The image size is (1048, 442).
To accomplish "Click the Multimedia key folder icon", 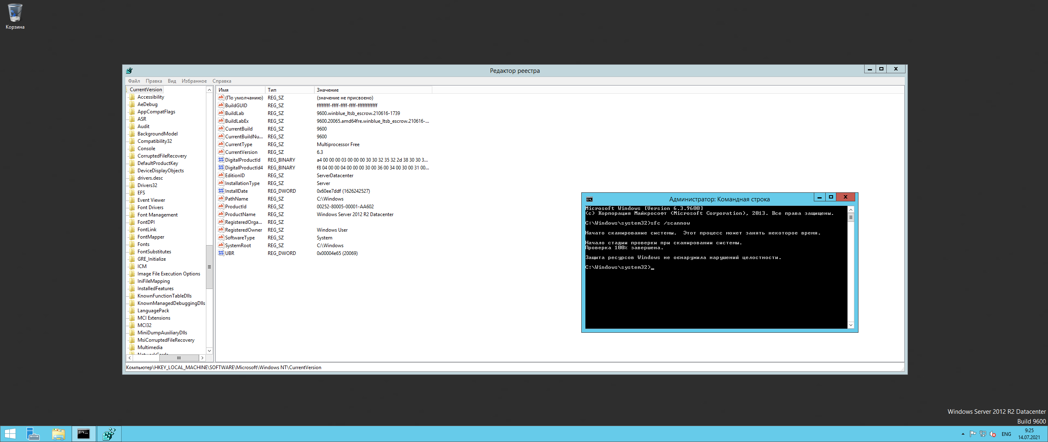I will pos(132,347).
